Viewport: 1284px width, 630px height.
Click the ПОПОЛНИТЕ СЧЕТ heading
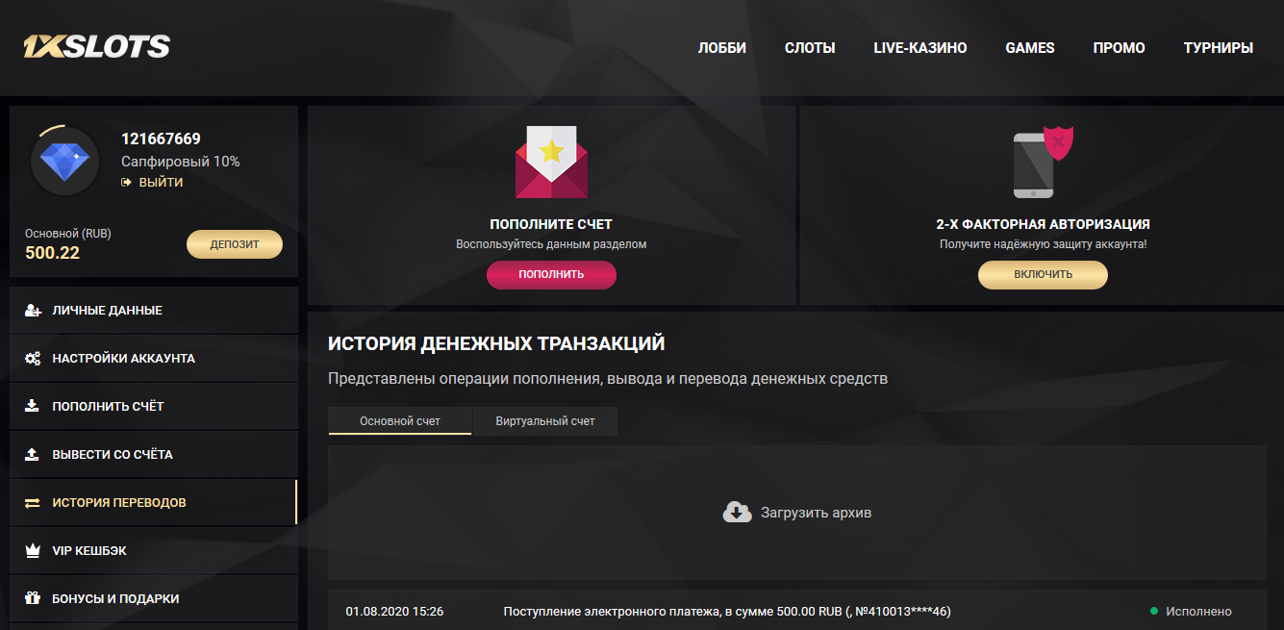click(x=551, y=224)
